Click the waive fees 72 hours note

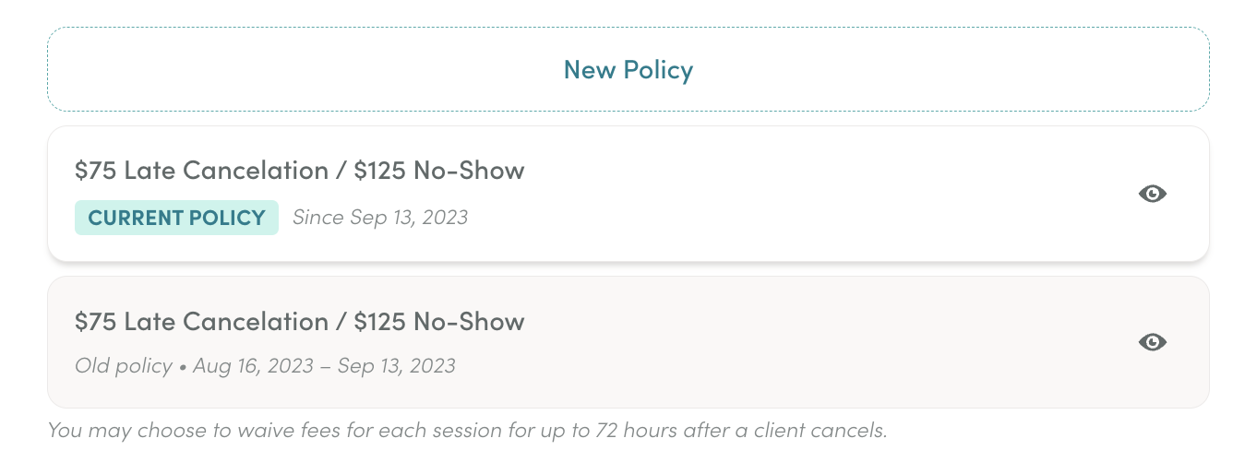(x=467, y=430)
